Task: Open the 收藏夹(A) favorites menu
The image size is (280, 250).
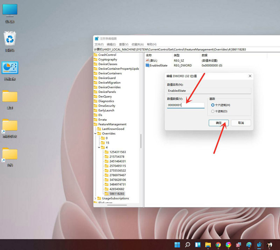Action: [x=138, y=44]
